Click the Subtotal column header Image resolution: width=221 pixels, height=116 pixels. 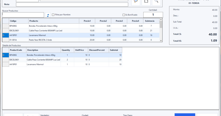click(115, 50)
